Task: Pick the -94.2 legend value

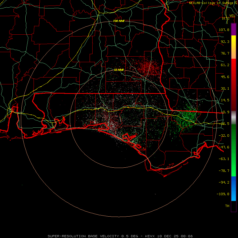Action: coord(224,182)
